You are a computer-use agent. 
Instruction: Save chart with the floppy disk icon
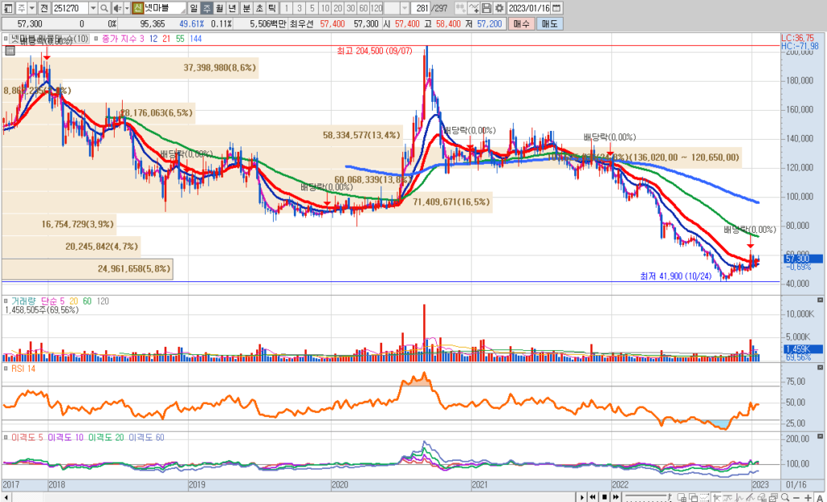click(x=485, y=8)
